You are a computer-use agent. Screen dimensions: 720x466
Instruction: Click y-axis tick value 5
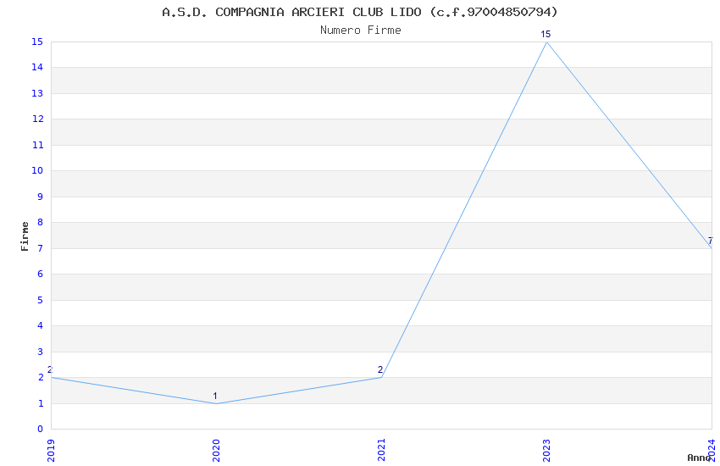[41, 300]
